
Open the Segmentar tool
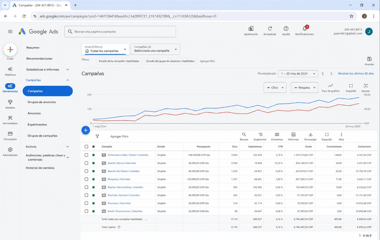pyautogui.click(x=260, y=136)
